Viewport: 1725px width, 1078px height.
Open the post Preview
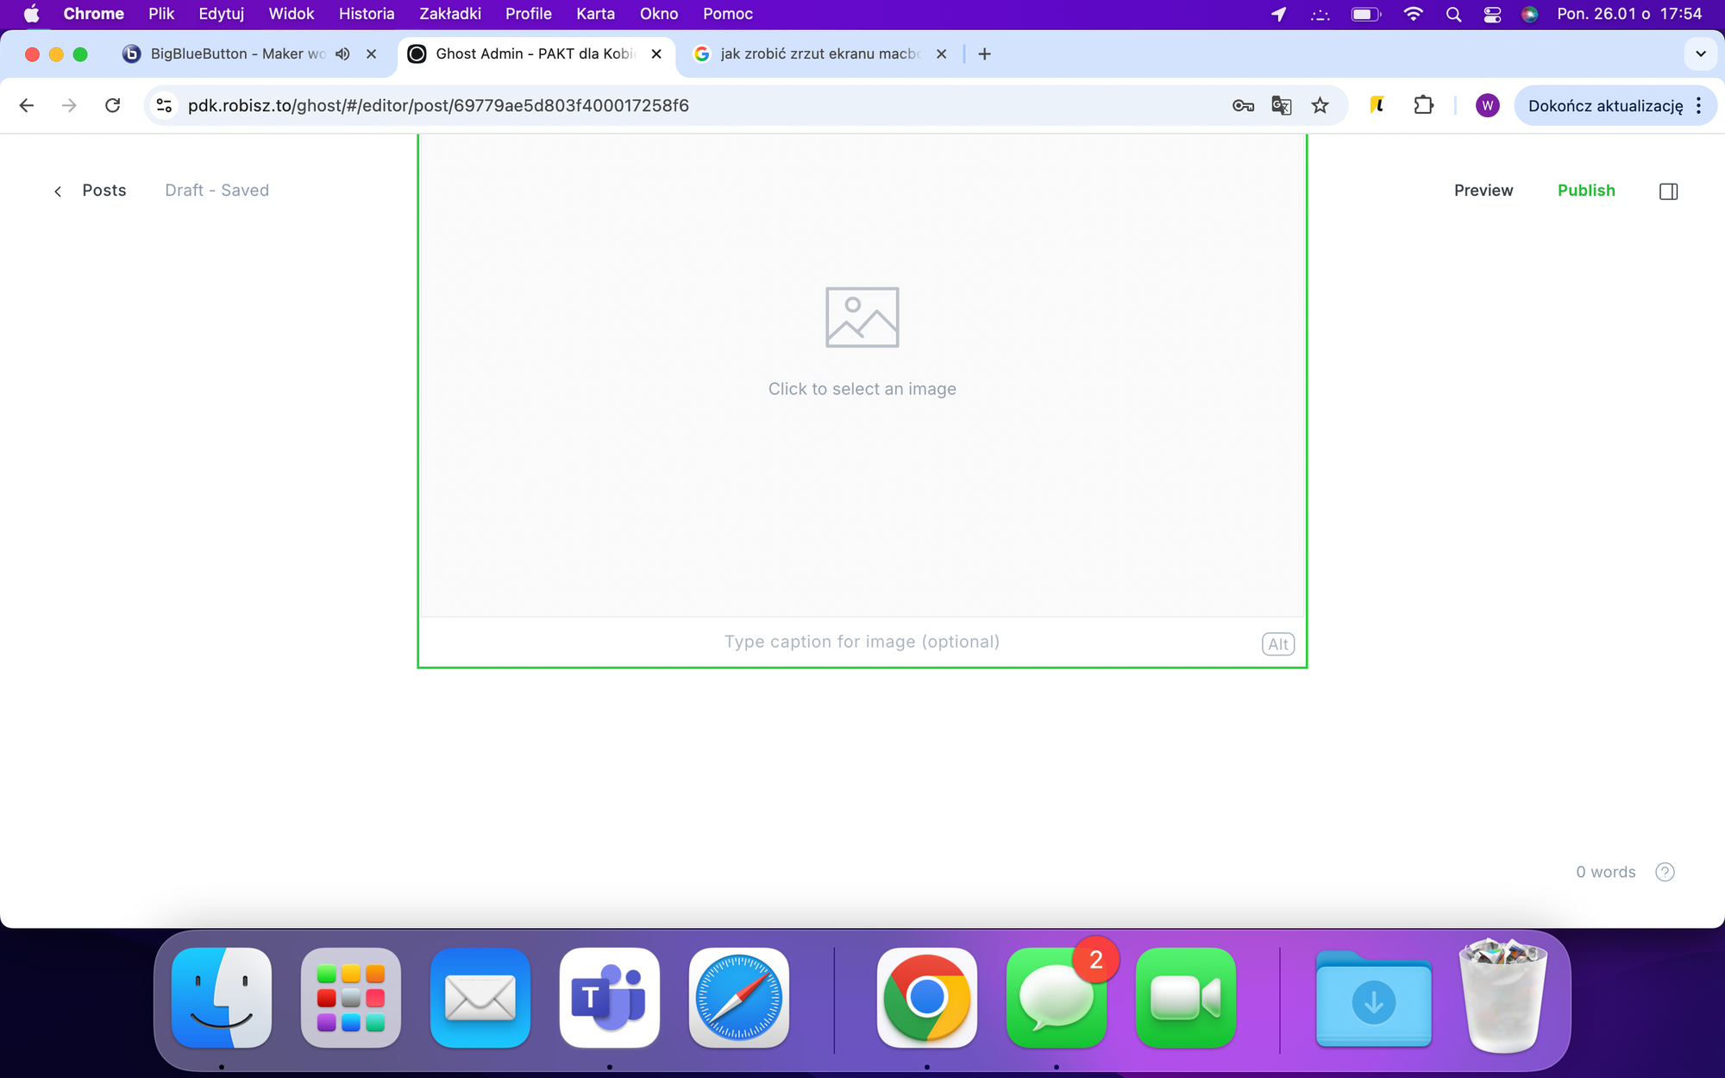coord(1483,191)
